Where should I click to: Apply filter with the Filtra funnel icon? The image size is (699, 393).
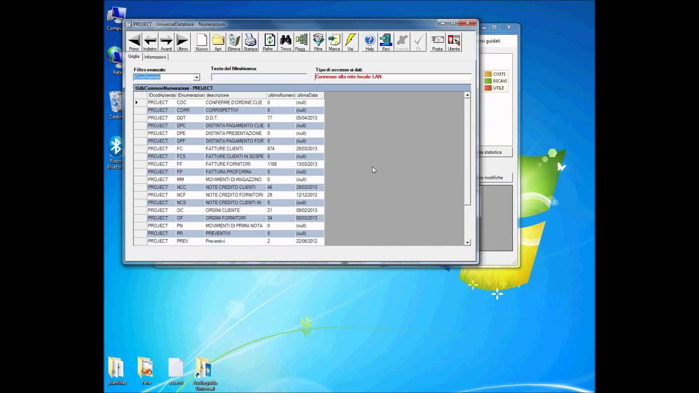click(x=318, y=43)
